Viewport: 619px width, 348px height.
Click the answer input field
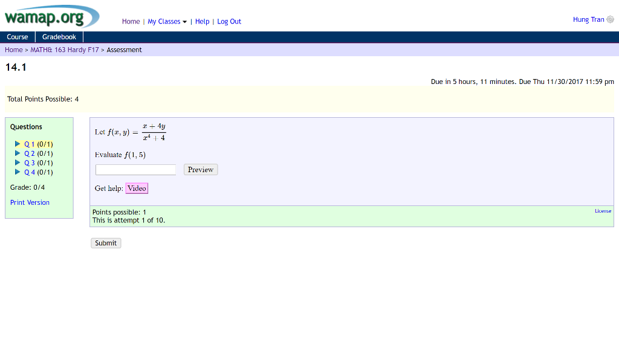135,169
